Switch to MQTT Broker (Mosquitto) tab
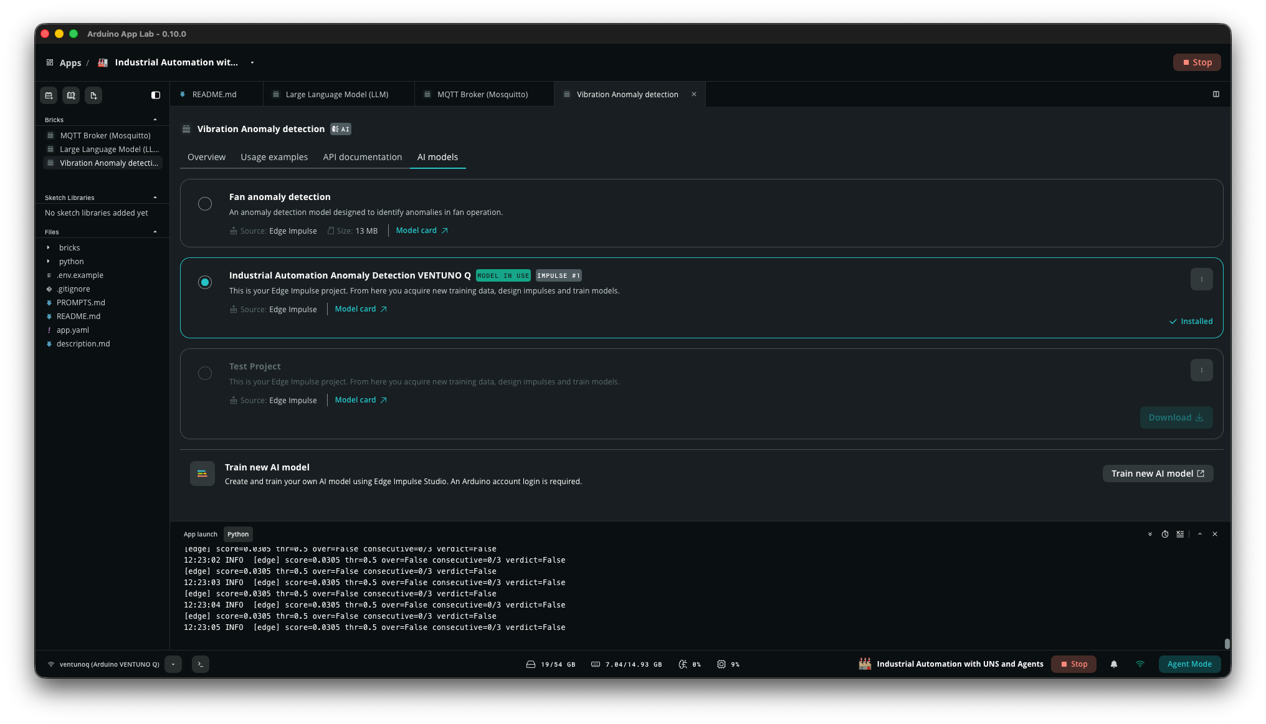The image size is (1266, 724). (x=484, y=94)
